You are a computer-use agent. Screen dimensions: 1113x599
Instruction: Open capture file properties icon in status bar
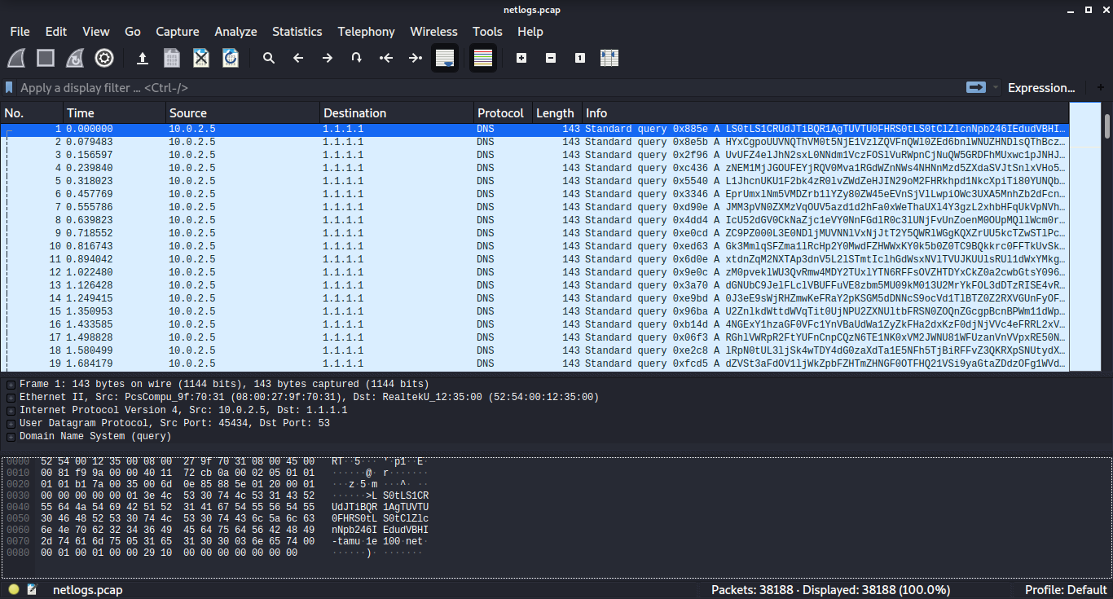[x=33, y=589]
